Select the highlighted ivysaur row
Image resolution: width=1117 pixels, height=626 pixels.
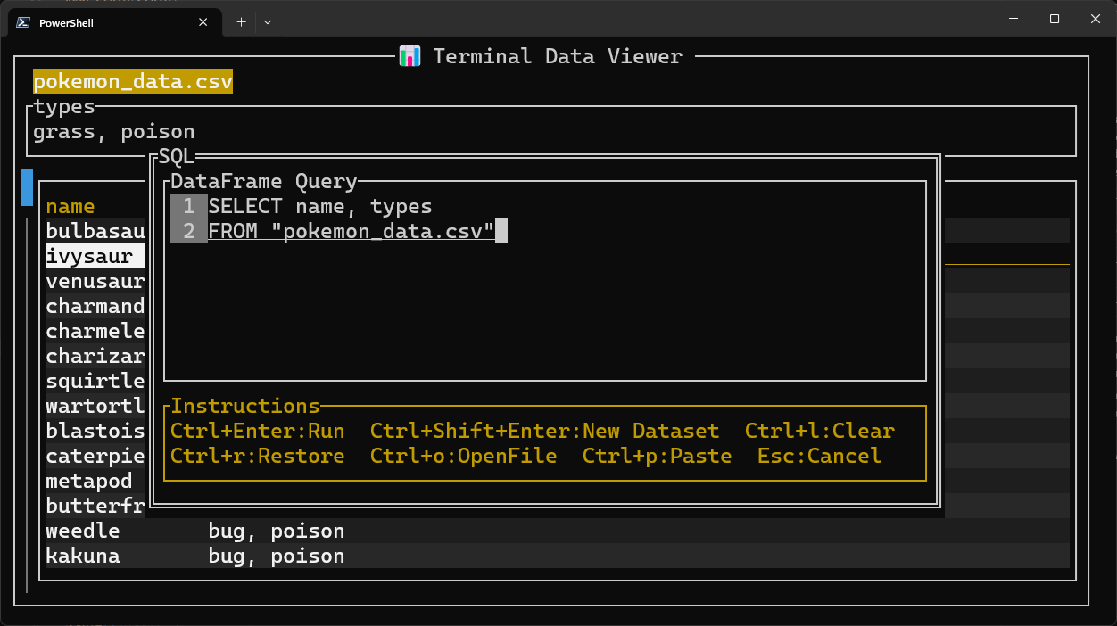pyautogui.click(x=95, y=256)
